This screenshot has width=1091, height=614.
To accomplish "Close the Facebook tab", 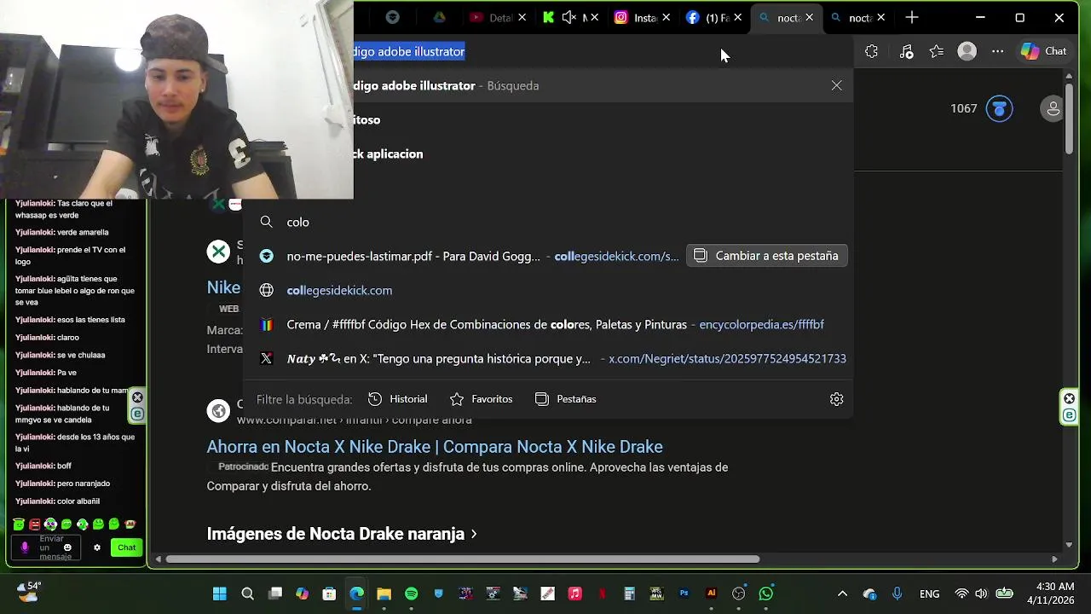I will 737,17.
